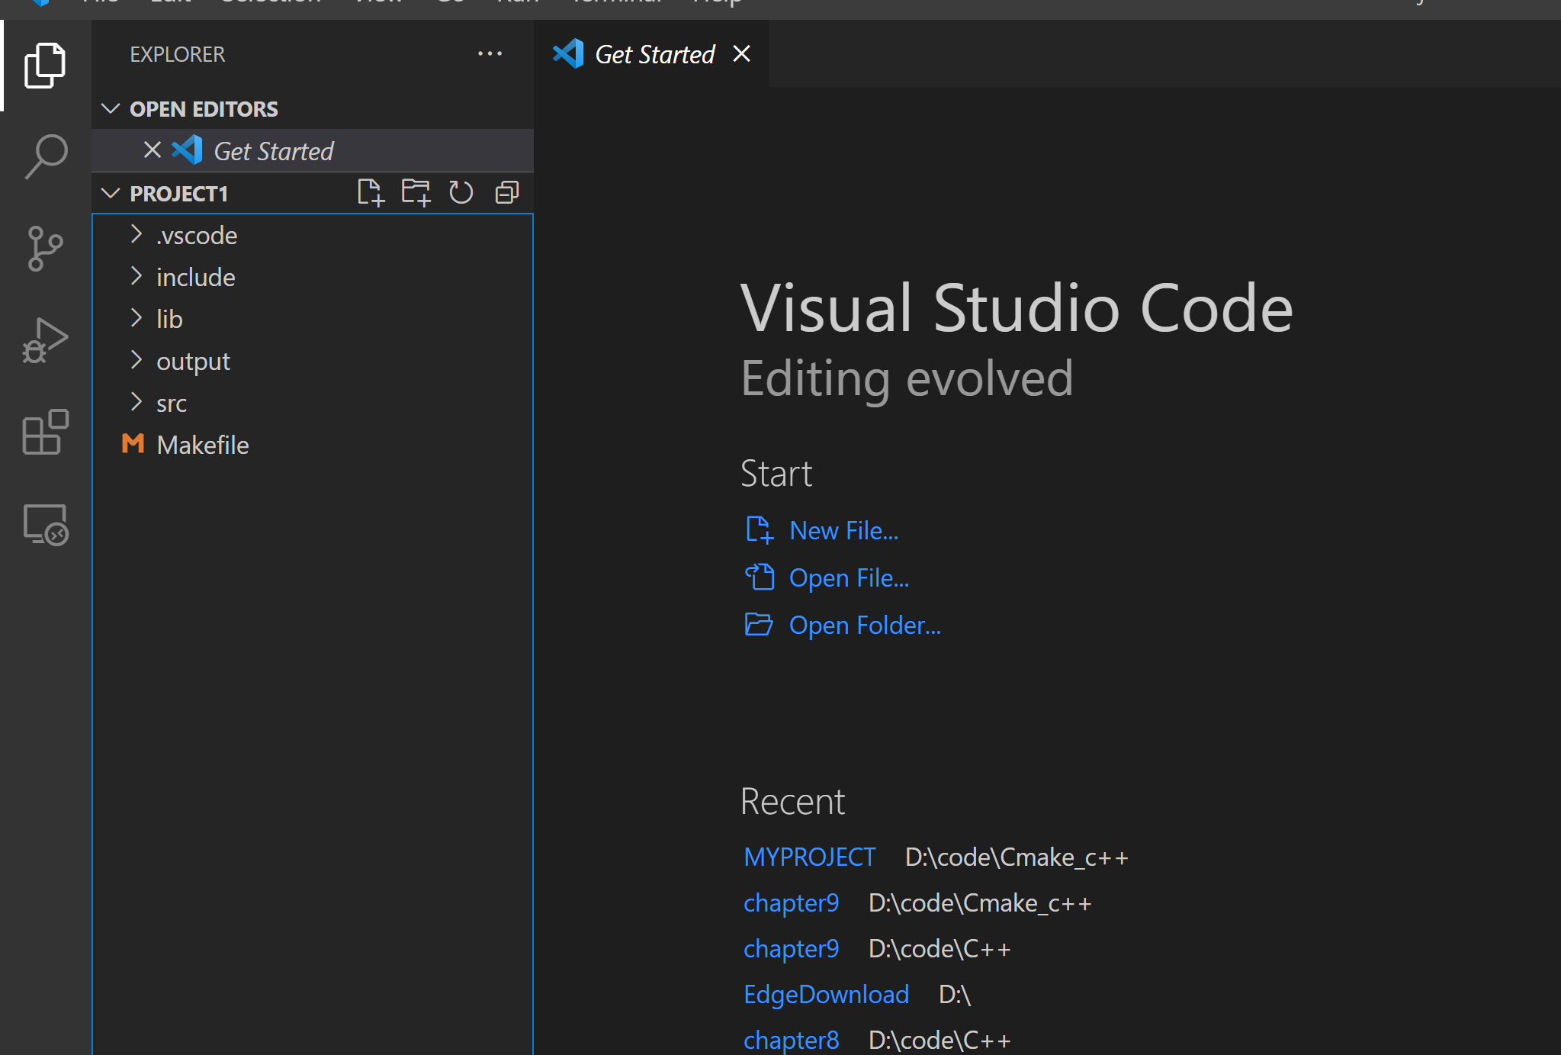Image resolution: width=1561 pixels, height=1055 pixels.
Task: Open the Remote Explorer view
Action: tap(46, 524)
